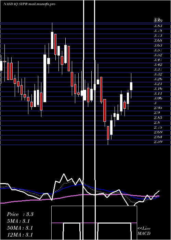
Task: Click the 2.9 price axis label
Action: point(157,113)
